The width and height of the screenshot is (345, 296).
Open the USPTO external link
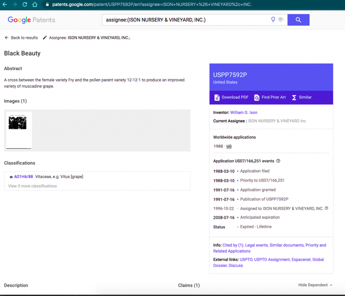coord(246,259)
